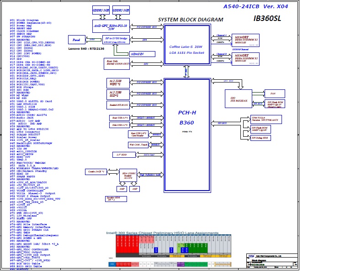This screenshot has width=356, height=274.
Task: Open the P01 Block Diagram index entry
Action: (x=27, y=21)
